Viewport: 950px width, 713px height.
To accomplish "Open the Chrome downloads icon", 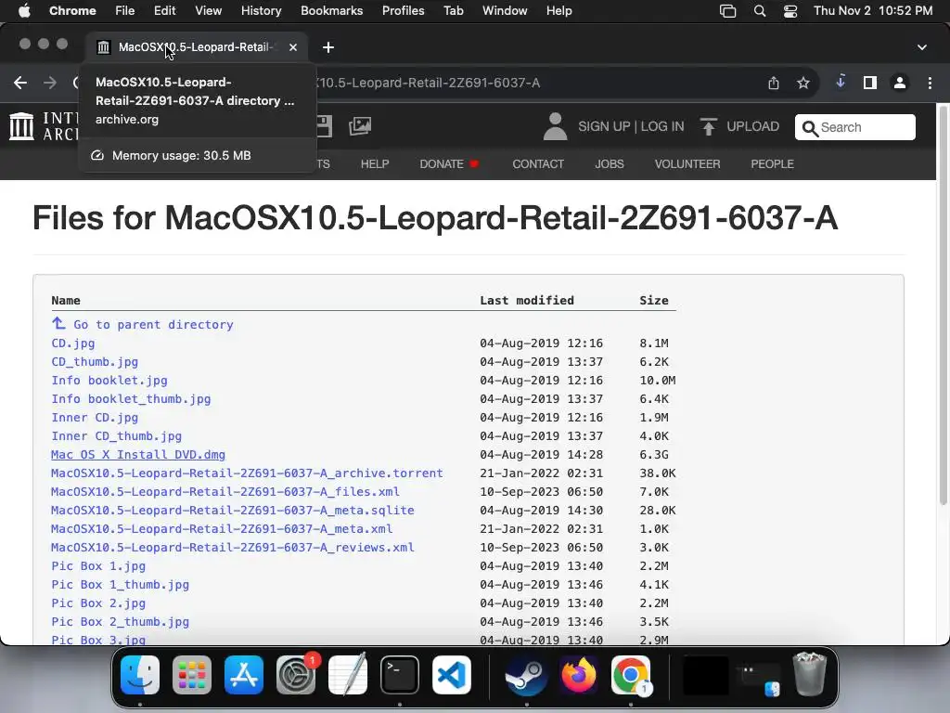I will [841, 82].
